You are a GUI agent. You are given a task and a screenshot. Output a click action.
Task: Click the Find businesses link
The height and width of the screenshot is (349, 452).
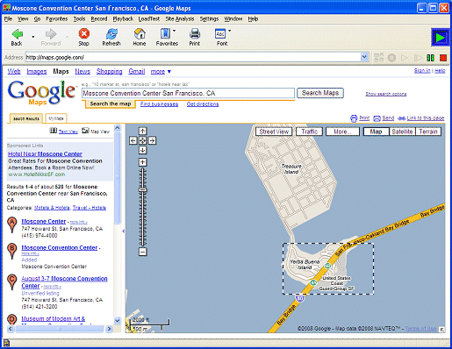tap(159, 104)
